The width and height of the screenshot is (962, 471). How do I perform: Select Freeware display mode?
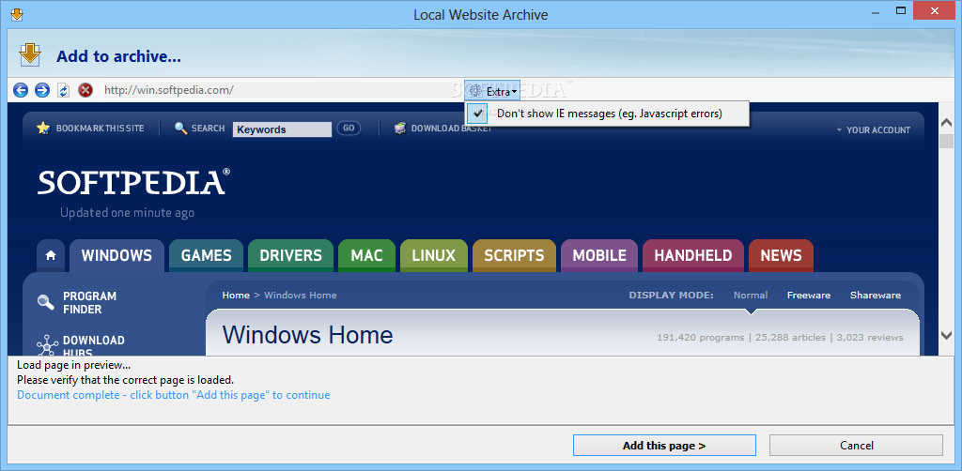809,296
